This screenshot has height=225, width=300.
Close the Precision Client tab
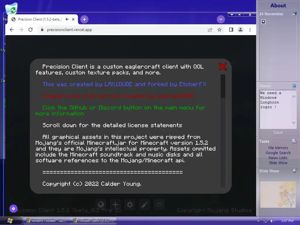73,19
